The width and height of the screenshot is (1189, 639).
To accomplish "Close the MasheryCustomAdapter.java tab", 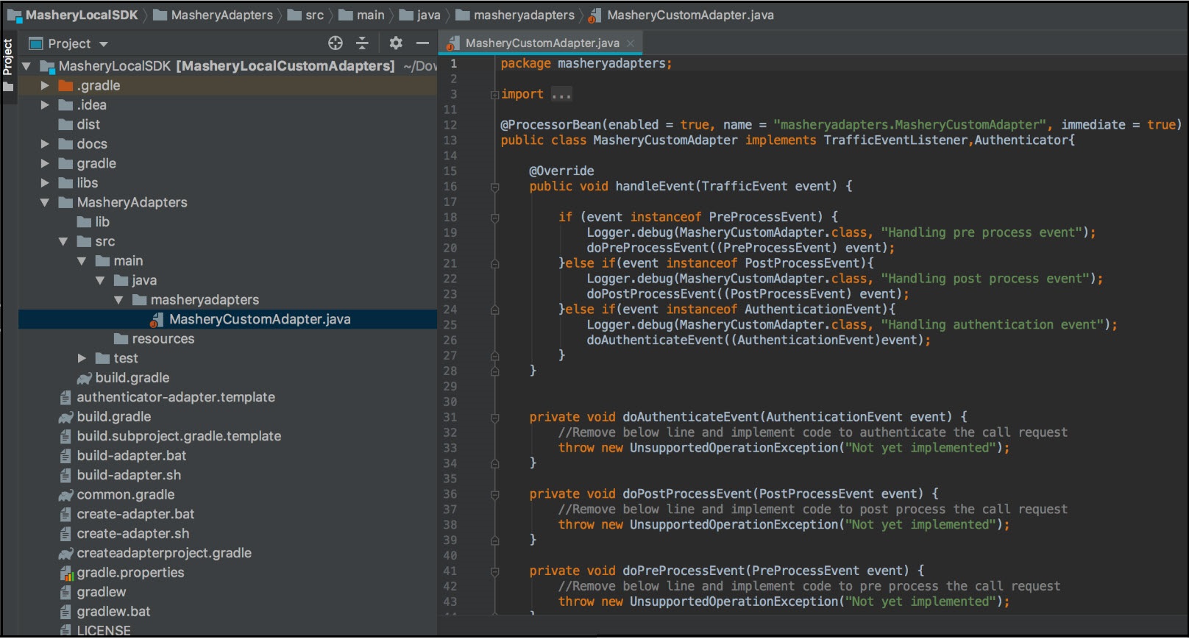I will pos(631,43).
